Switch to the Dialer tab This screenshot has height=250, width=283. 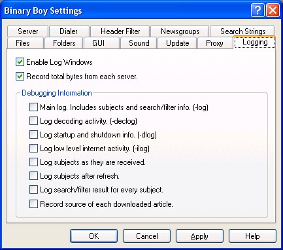point(69,31)
